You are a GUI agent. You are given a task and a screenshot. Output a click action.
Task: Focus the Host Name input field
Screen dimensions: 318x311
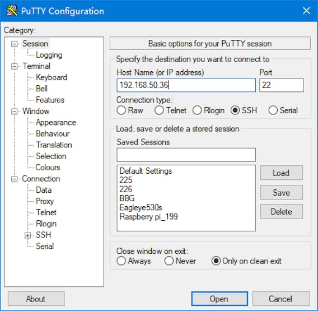(x=186, y=85)
